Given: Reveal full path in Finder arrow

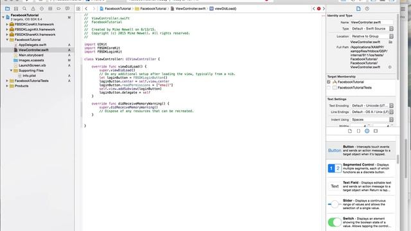Looking at the screenshot, I should (390, 67).
